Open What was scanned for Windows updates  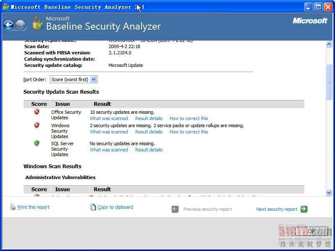pyautogui.click(x=109, y=132)
